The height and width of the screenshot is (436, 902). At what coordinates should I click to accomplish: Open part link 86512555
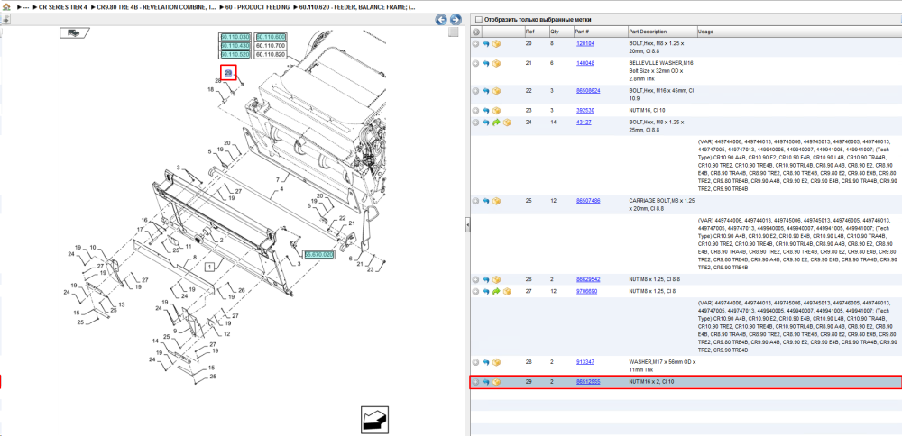588,382
